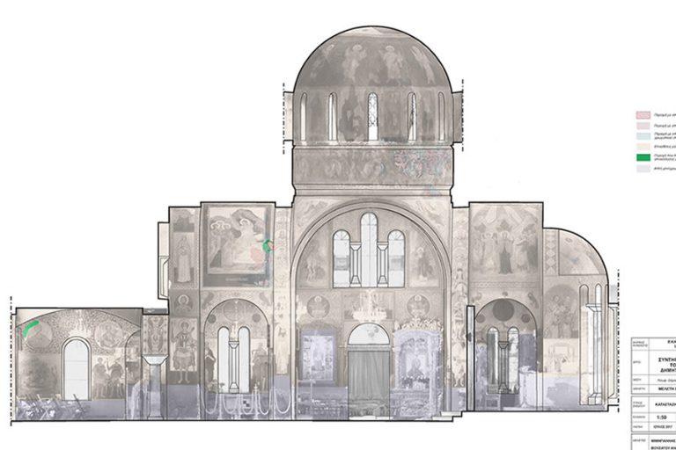
Task: Click the green arc marking on the low left vault
Action: (x=32, y=327)
